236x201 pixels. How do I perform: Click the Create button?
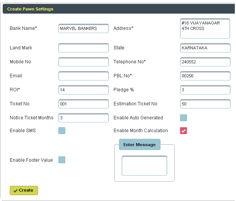pyautogui.click(x=24, y=191)
